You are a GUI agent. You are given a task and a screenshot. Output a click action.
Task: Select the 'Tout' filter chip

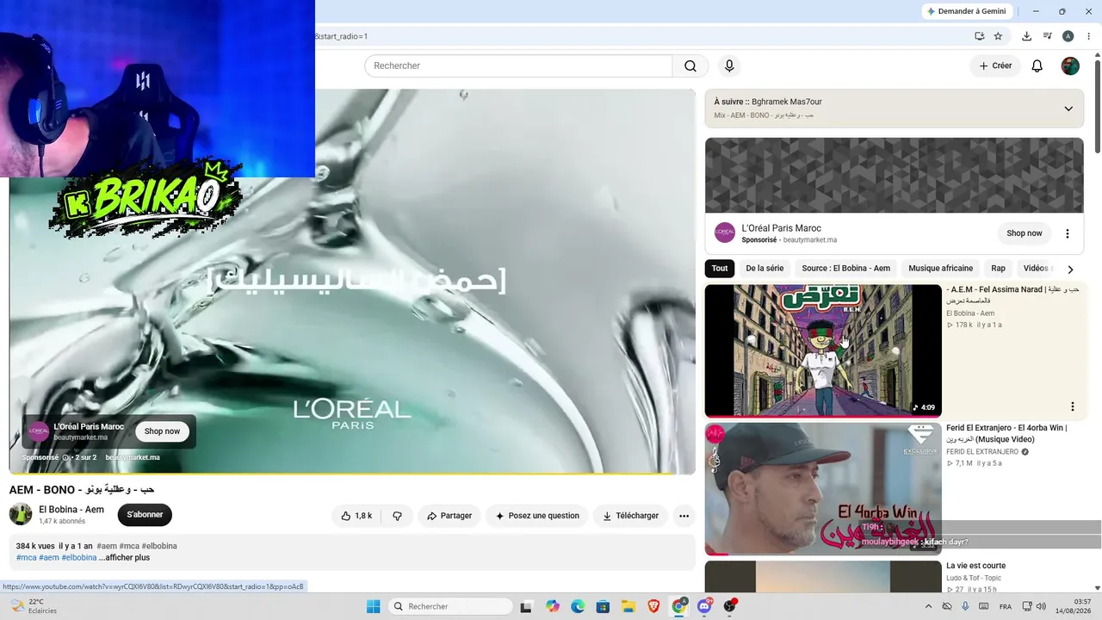pos(720,269)
